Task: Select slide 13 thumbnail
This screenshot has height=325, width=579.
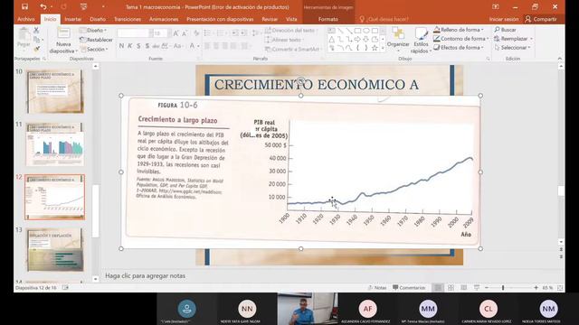Action: tap(55, 249)
